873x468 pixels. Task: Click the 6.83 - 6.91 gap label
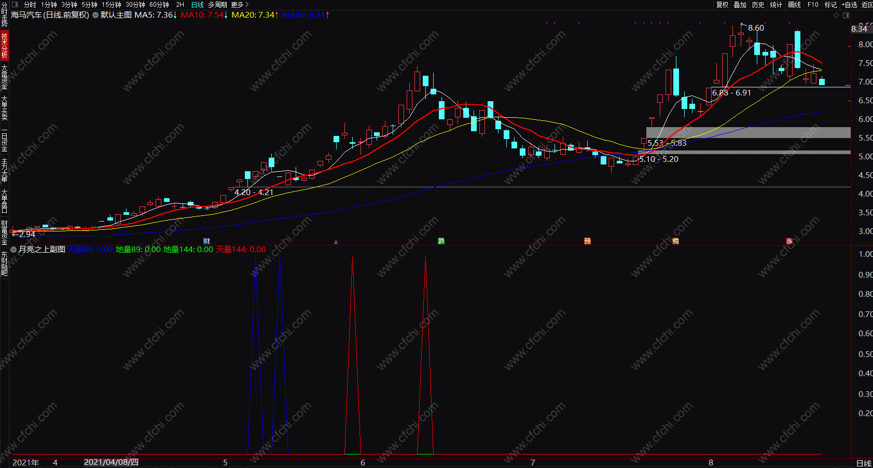click(731, 93)
